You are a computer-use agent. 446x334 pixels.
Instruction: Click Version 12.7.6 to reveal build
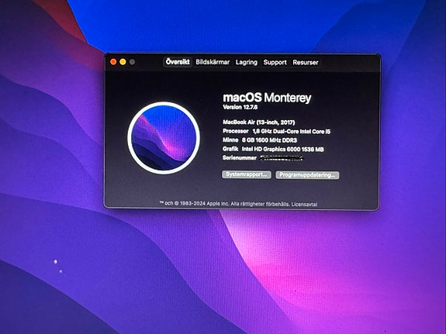coord(240,107)
